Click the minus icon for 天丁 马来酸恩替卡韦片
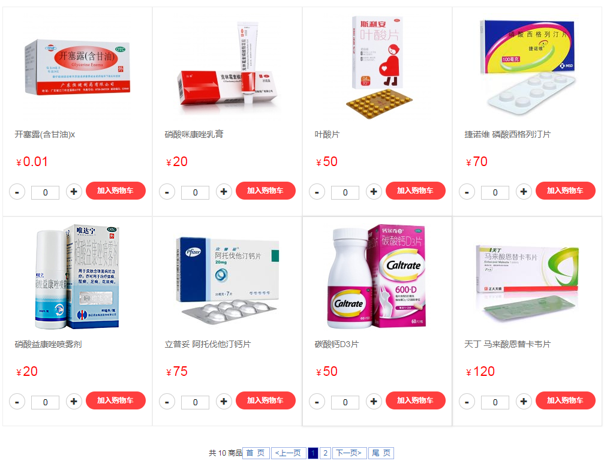 tap(467, 402)
